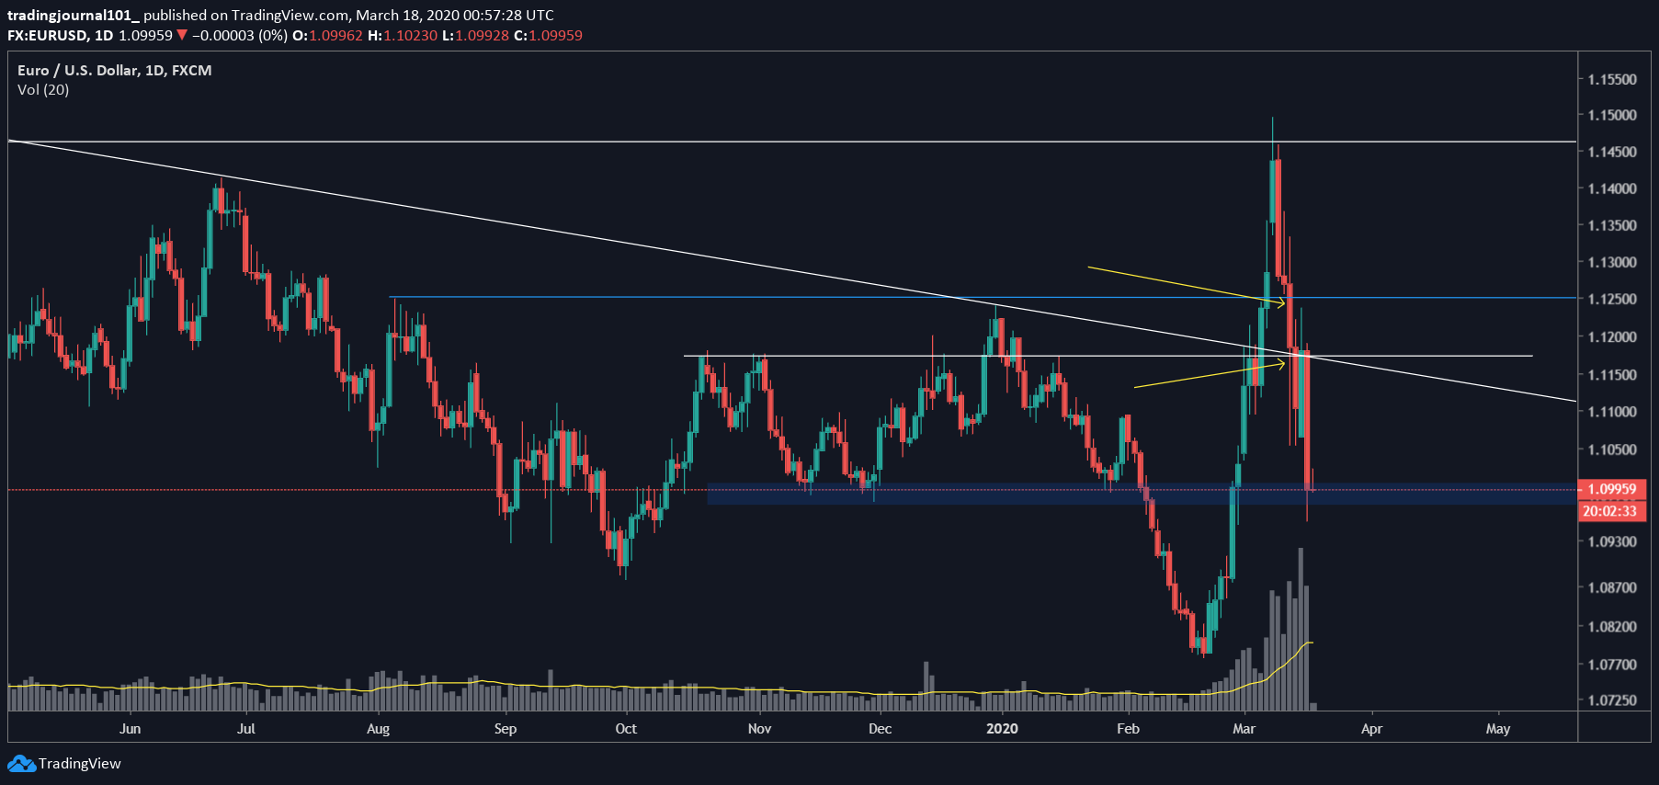Click the May label on time axis

(1498, 728)
